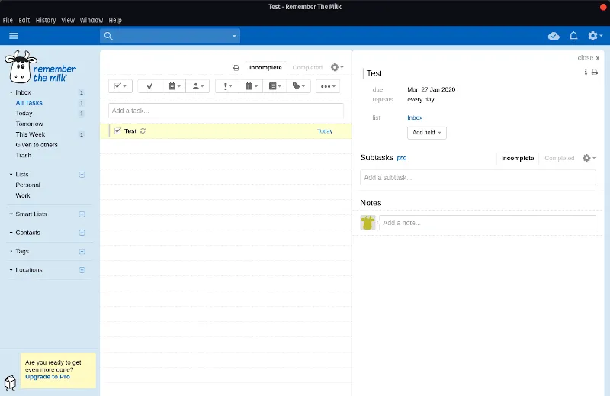
Task: Open the hamburger sidebar menu
Action: coord(14,36)
